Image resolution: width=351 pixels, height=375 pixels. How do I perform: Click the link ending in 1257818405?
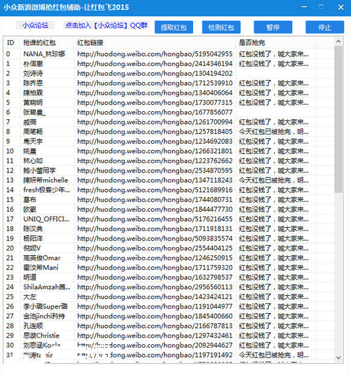[155, 132]
